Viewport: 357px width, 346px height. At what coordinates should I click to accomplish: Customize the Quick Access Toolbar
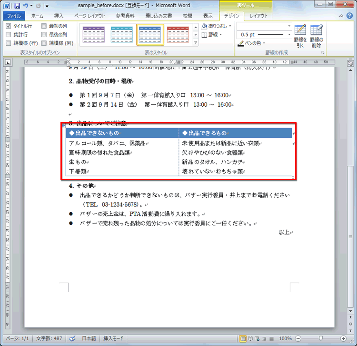pyautogui.click(x=47, y=6)
